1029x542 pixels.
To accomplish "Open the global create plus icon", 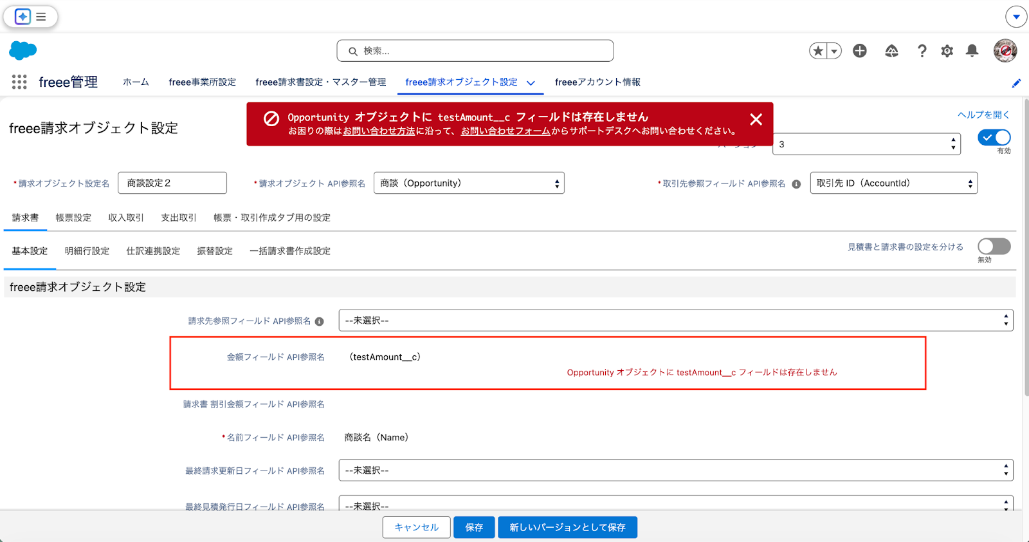I will (860, 51).
